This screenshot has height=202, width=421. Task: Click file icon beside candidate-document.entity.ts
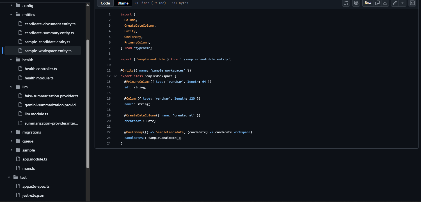click(x=20, y=24)
